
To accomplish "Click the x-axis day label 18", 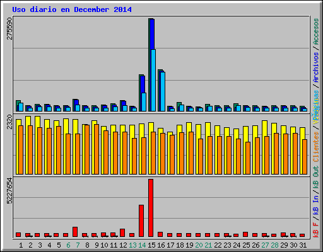I will pyautogui.click(x=180, y=245).
